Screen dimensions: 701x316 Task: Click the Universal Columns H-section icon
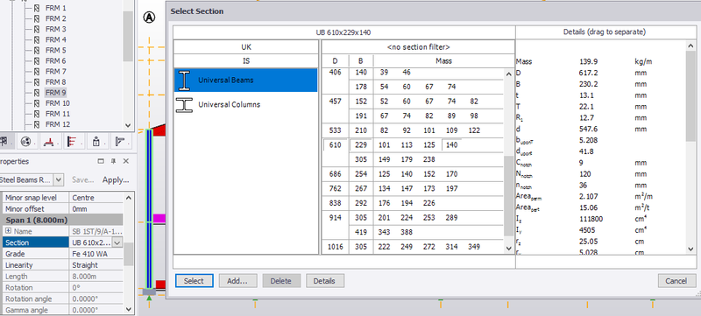pyautogui.click(x=184, y=104)
